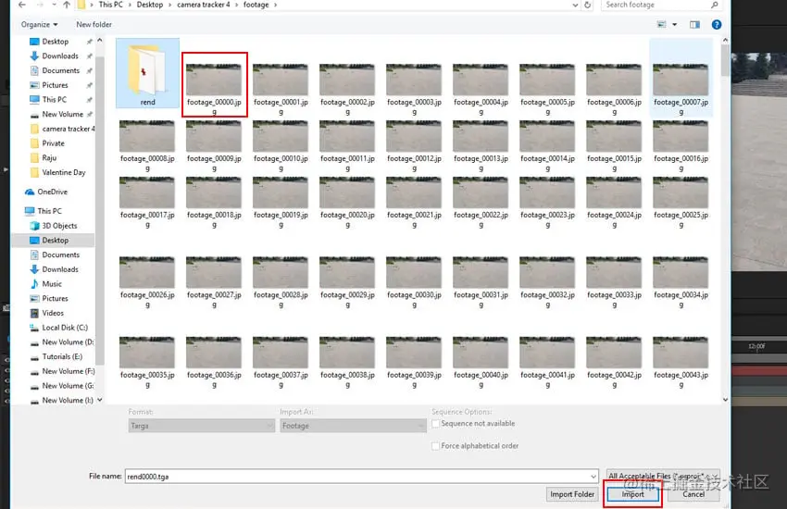Expand the path chevron after footage

[x=275, y=5]
